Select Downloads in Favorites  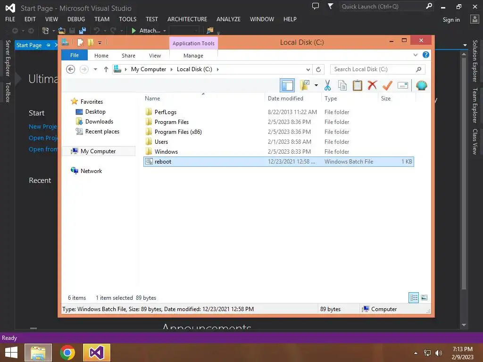coord(99,122)
